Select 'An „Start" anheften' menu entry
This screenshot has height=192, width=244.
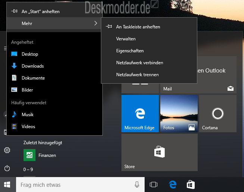(x=54, y=12)
